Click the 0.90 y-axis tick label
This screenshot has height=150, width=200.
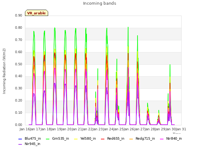[19, 15]
